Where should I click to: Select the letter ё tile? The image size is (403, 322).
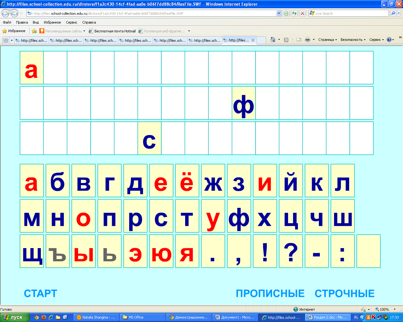coord(187,180)
